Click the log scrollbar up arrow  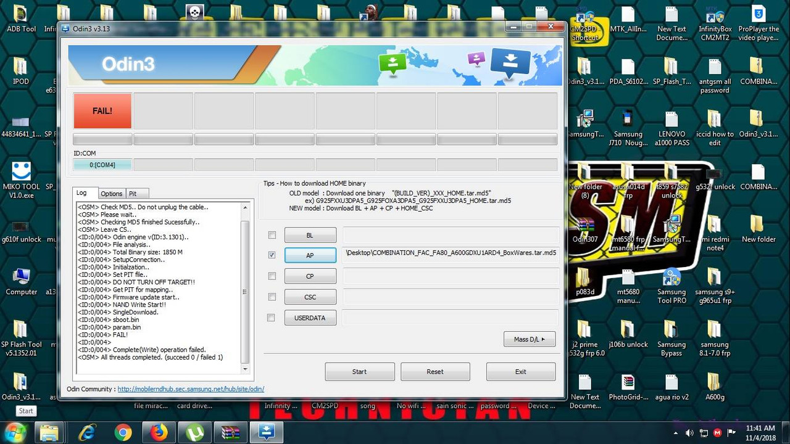point(245,207)
